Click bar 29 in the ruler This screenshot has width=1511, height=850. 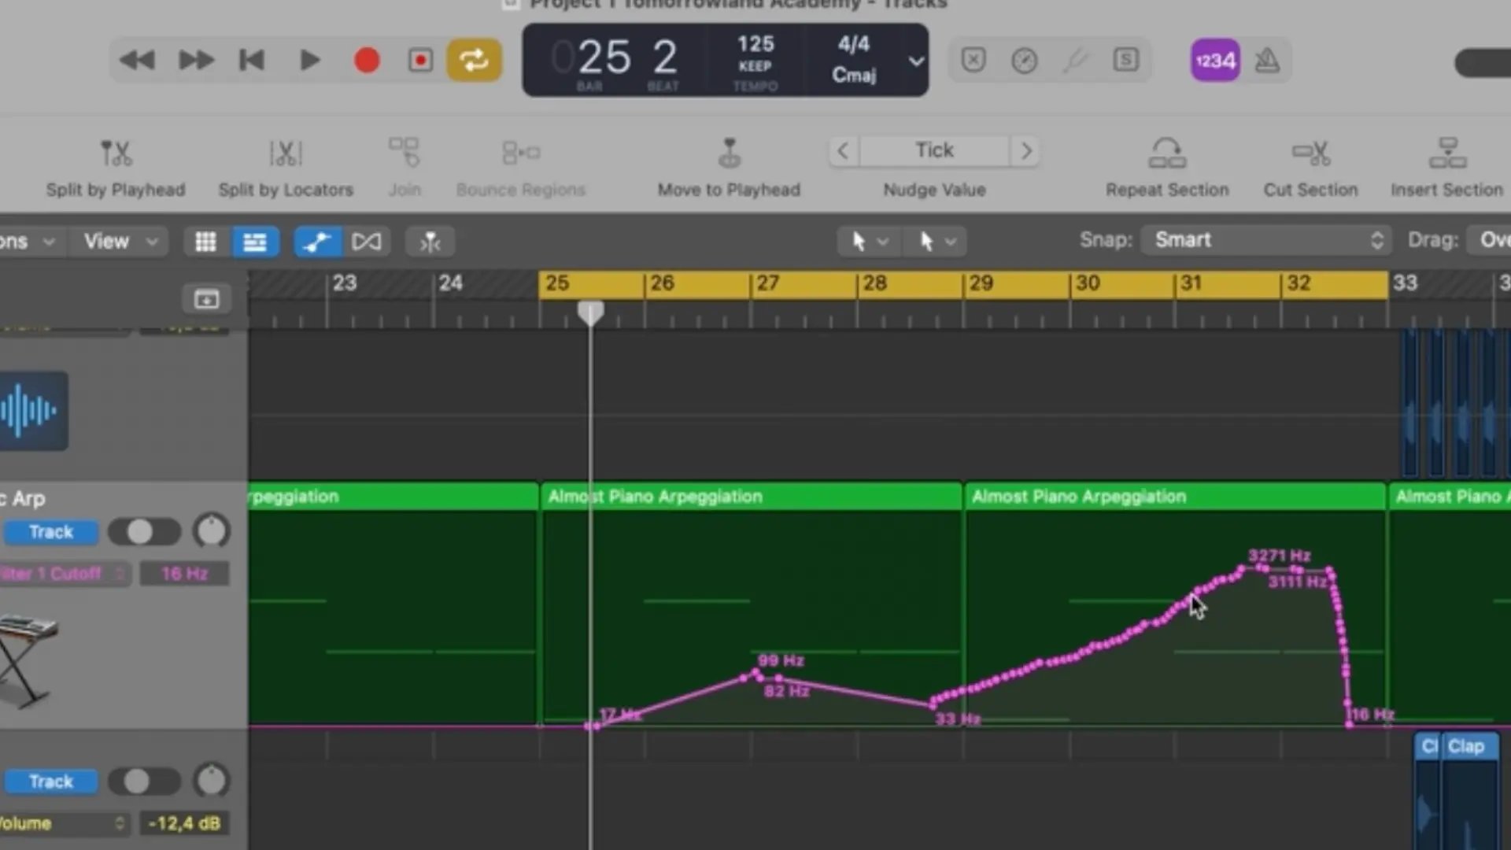981,283
